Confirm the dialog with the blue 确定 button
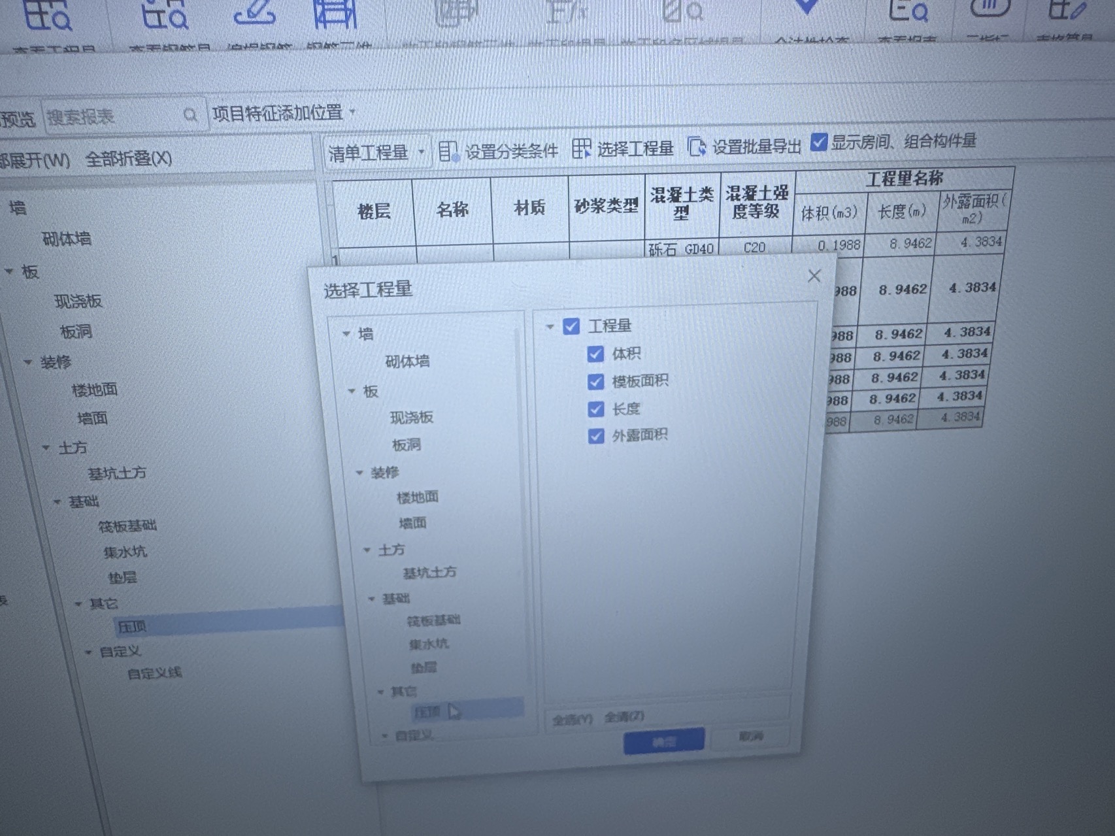This screenshot has height=836, width=1115. [x=664, y=742]
